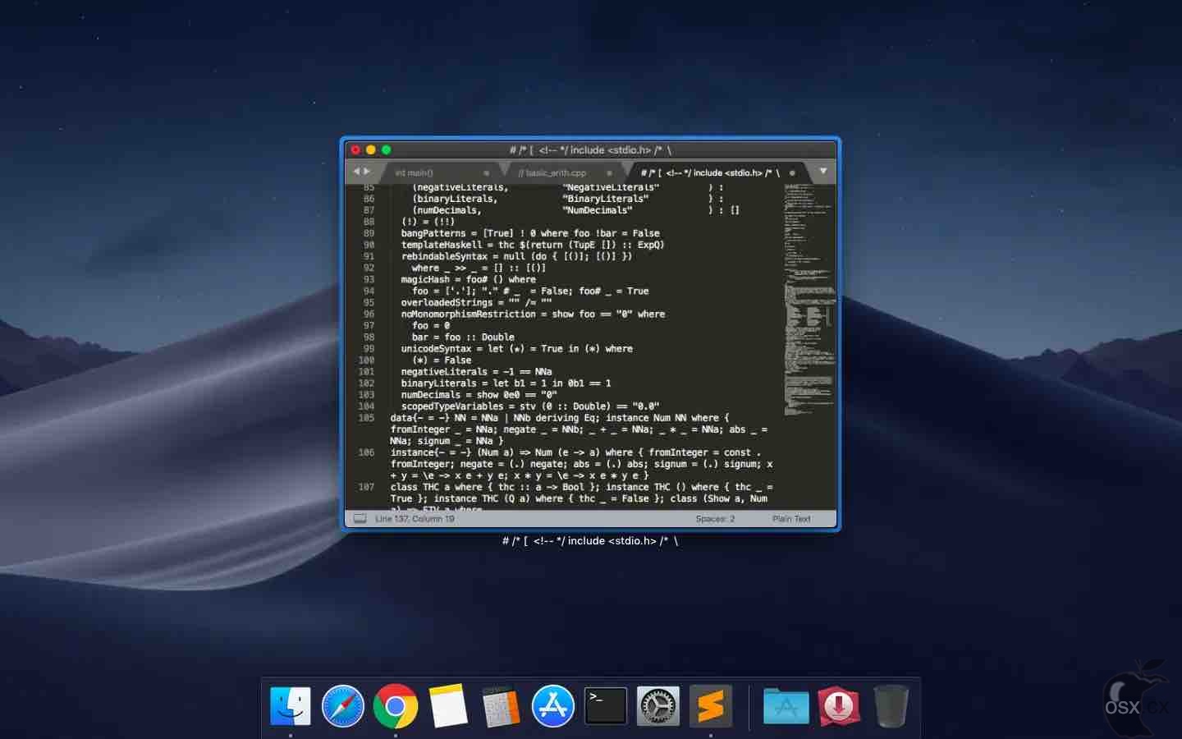Open the Spaces: 2 indentation menu
This screenshot has height=739, width=1182.
[715, 519]
